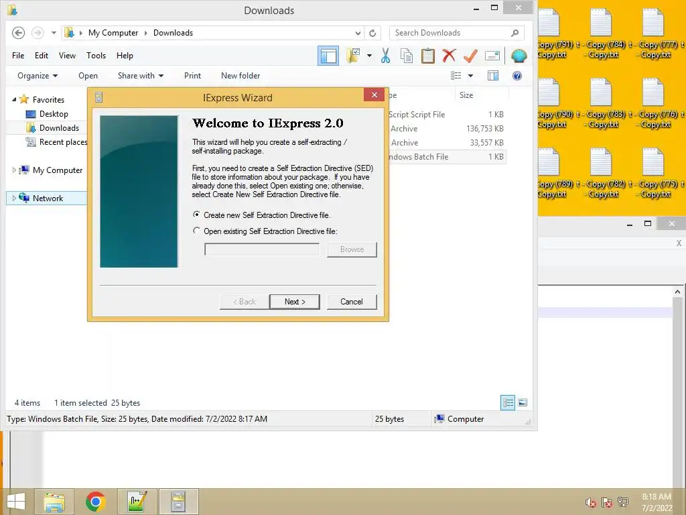The height and width of the screenshot is (515, 686).
Task: Click the Start button on taskbar
Action: [16, 502]
